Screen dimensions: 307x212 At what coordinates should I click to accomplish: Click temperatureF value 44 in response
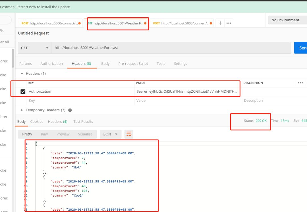click(83, 163)
